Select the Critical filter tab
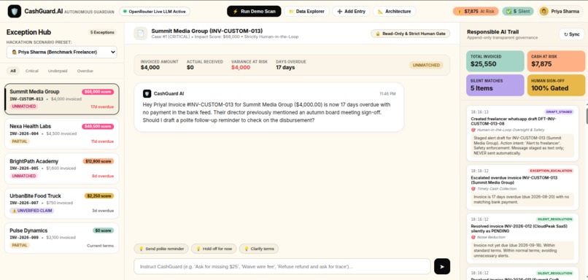This screenshot has height=280, width=588. (32, 71)
